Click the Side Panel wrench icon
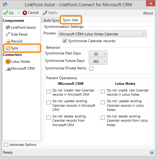The width and height of the screenshot is (158, 159). (8, 34)
